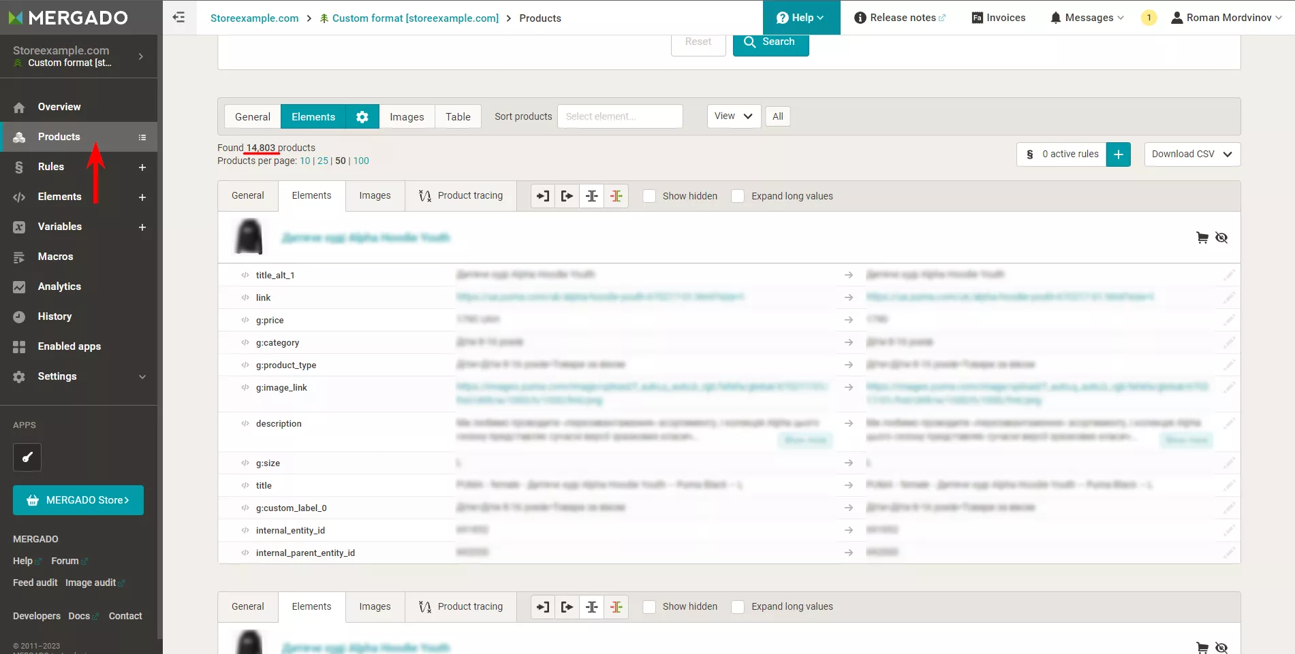Enable Show hidden for the first product
This screenshot has width=1295, height=654.
point(650,196)
